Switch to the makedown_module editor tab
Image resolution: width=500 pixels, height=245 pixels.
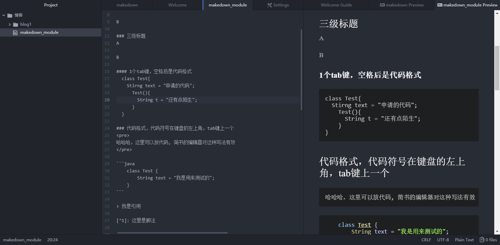point(228,5)
